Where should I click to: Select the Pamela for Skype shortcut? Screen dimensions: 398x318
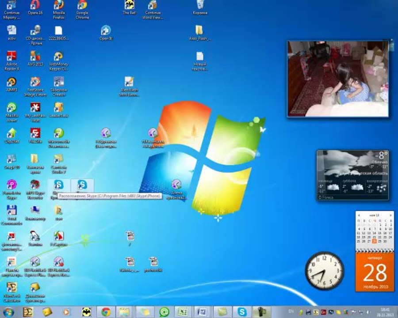click(11, 189)
